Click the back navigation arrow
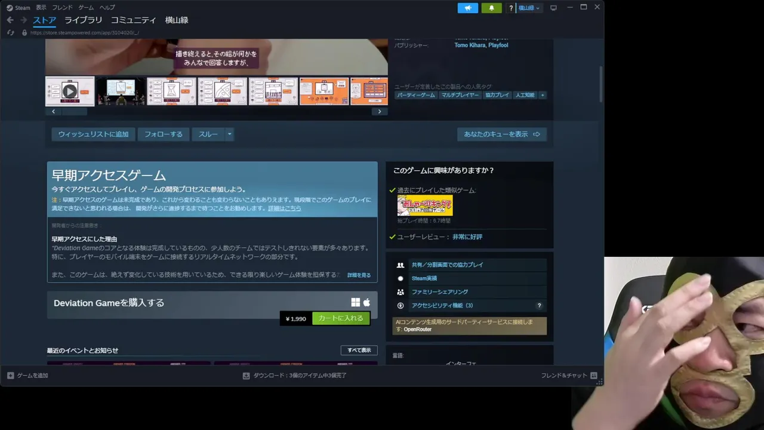Screen dimensions: 764x430 tap(10, 20)
